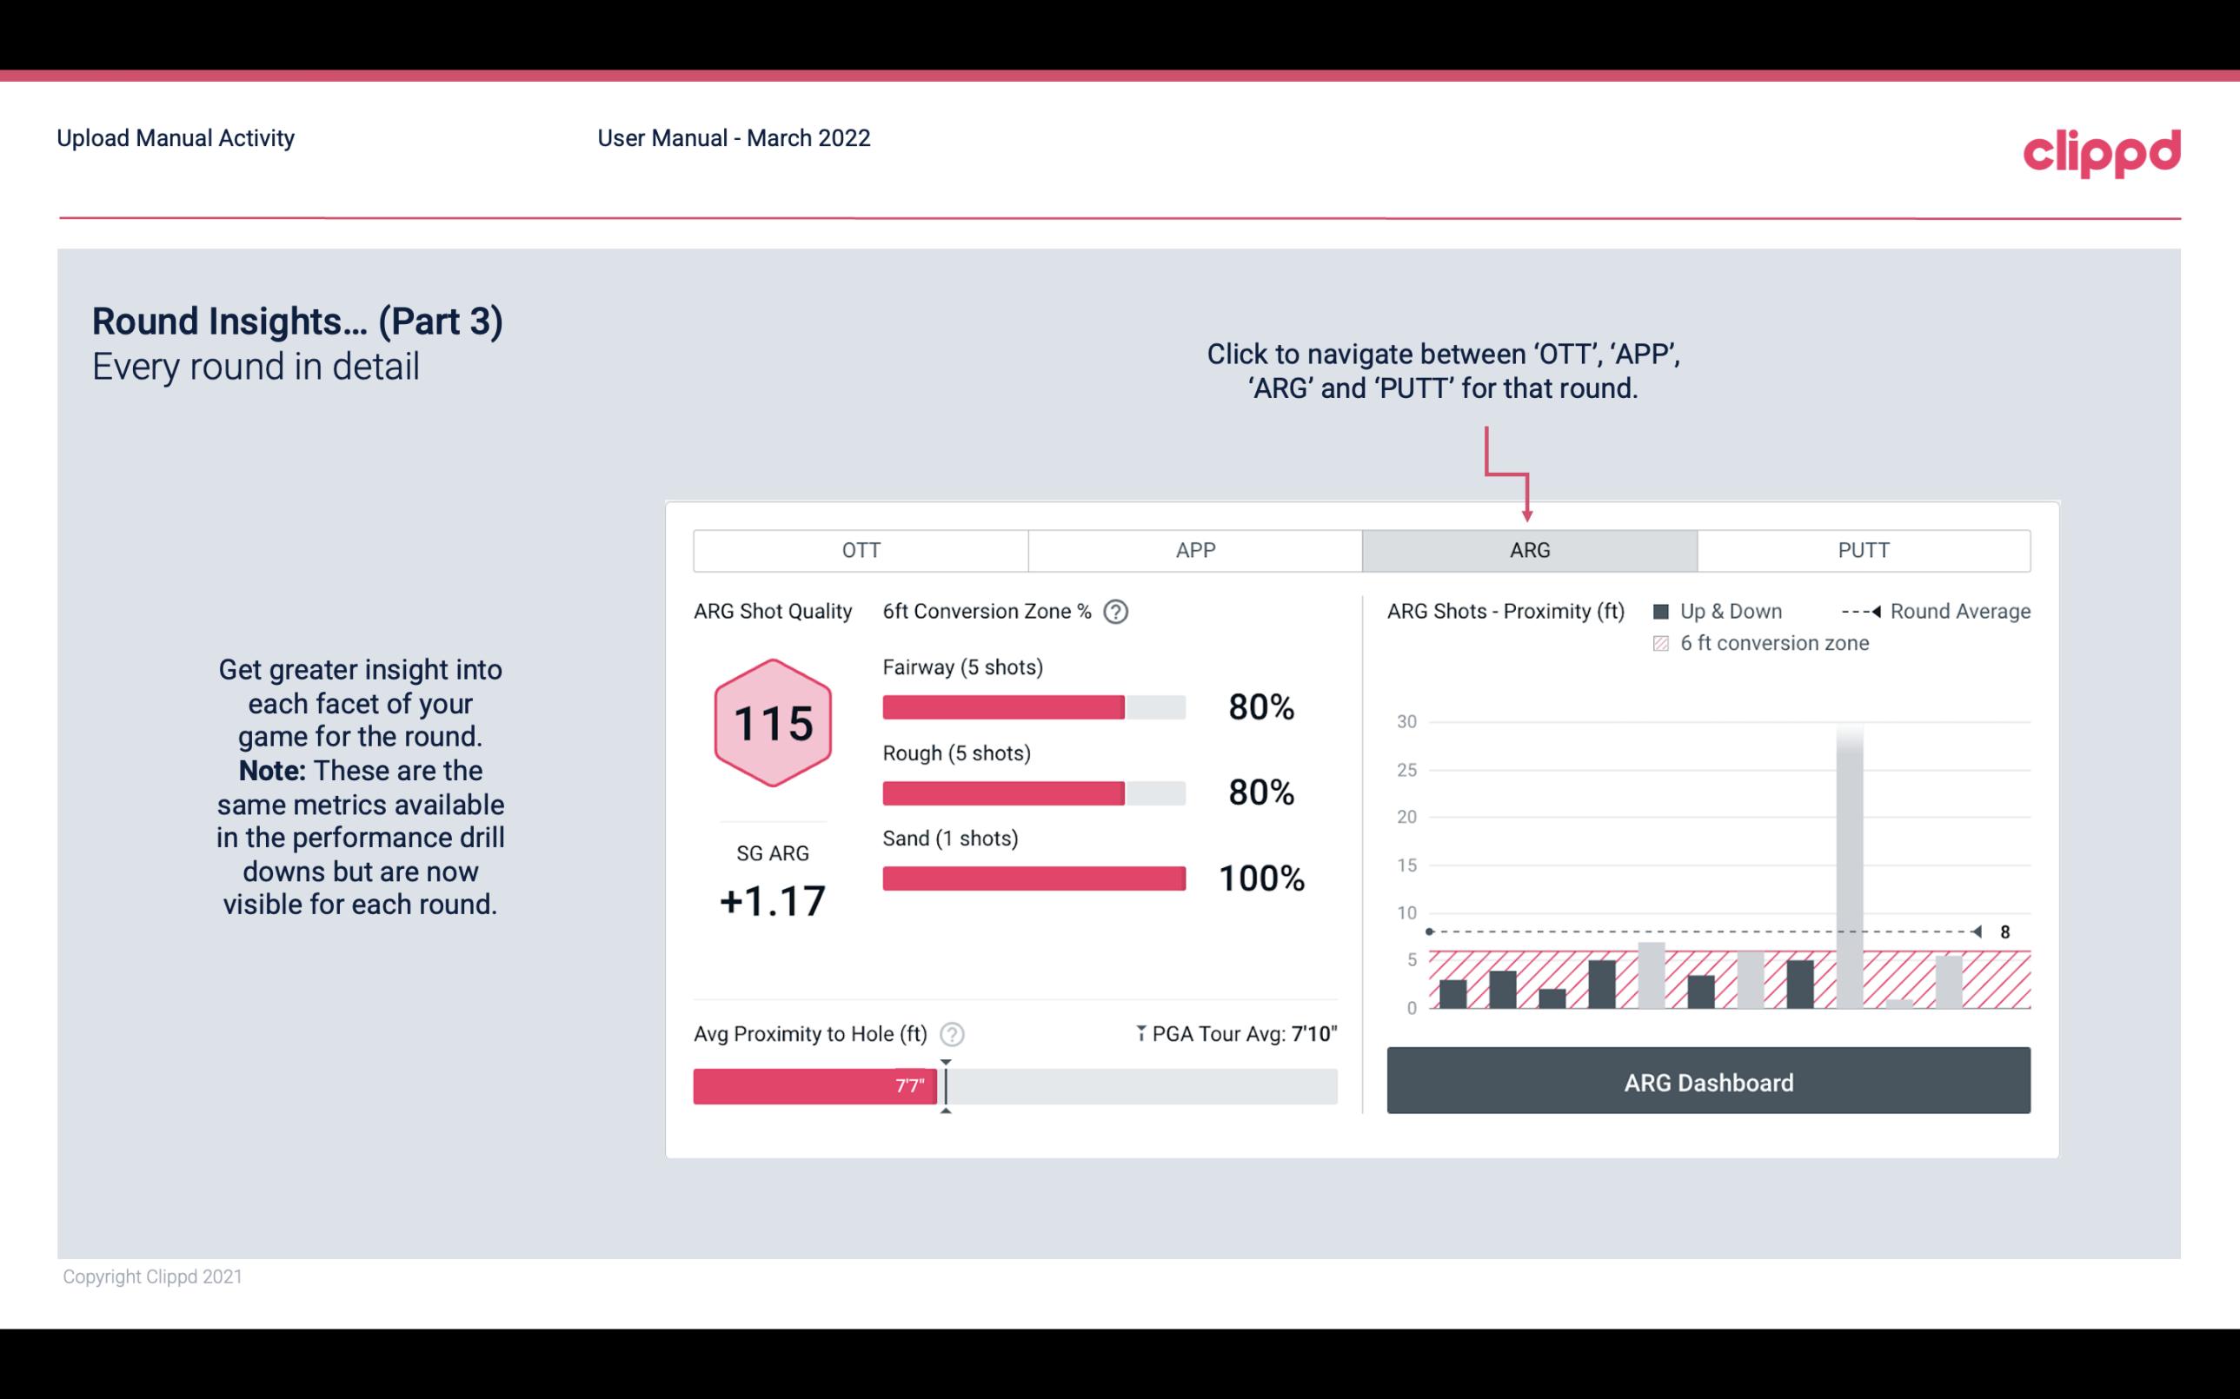Click the Upload Manual Activity link

pyautogui.click(x=174, y=139)
